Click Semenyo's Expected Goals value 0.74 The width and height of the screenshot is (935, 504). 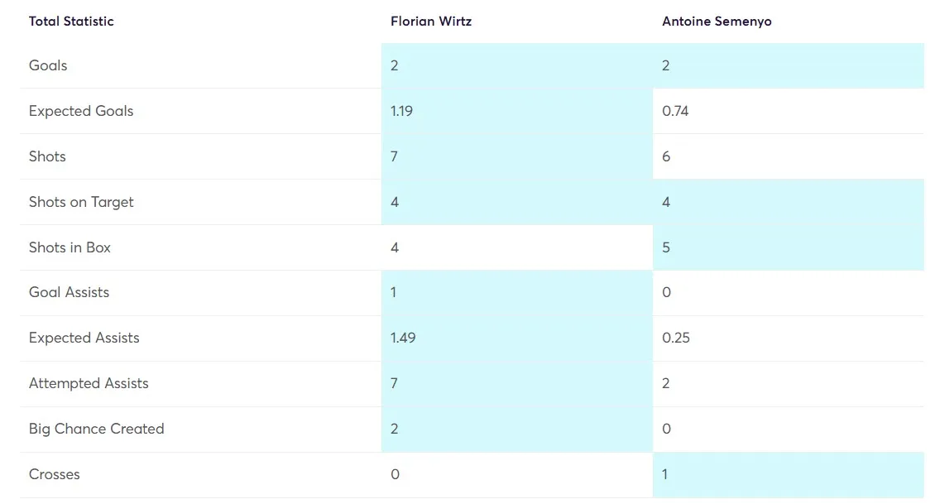pyautogui.click(x=675, y=111)
